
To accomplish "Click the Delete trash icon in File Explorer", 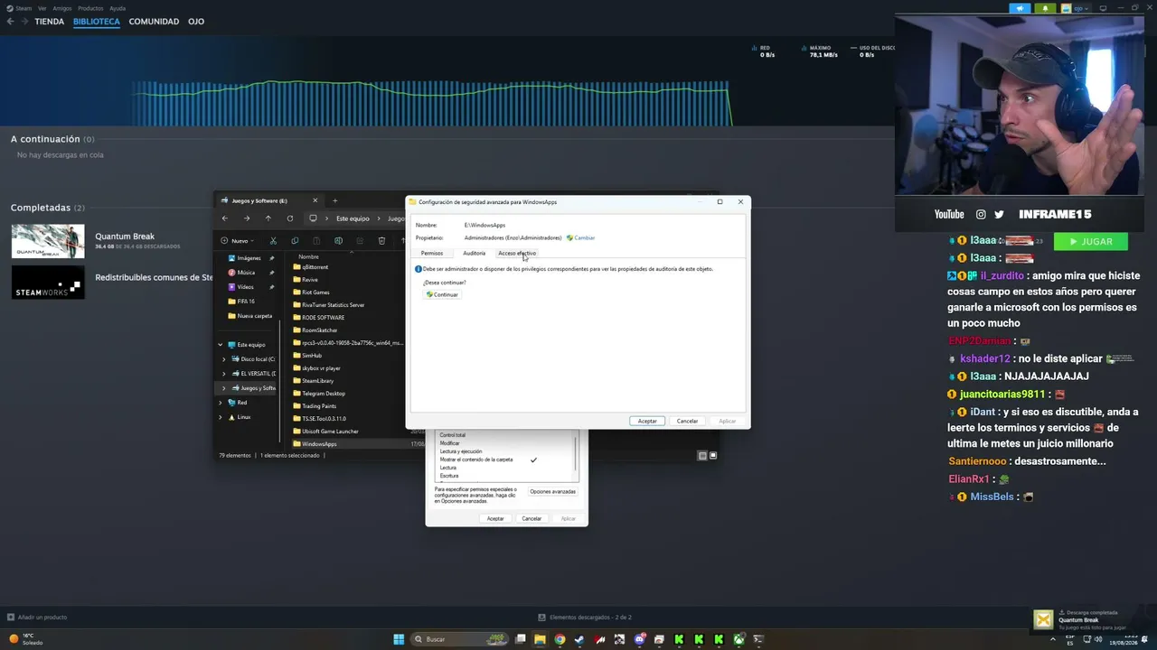I will [381, 241].
